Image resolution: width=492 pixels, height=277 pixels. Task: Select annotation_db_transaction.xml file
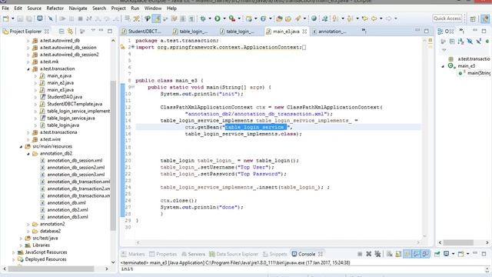pos(78,182)
